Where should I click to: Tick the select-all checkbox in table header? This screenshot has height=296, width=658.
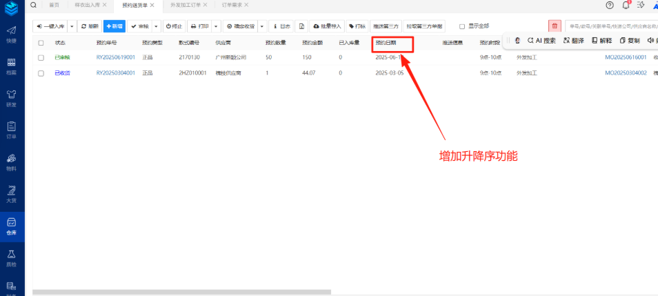coord(41,43)
